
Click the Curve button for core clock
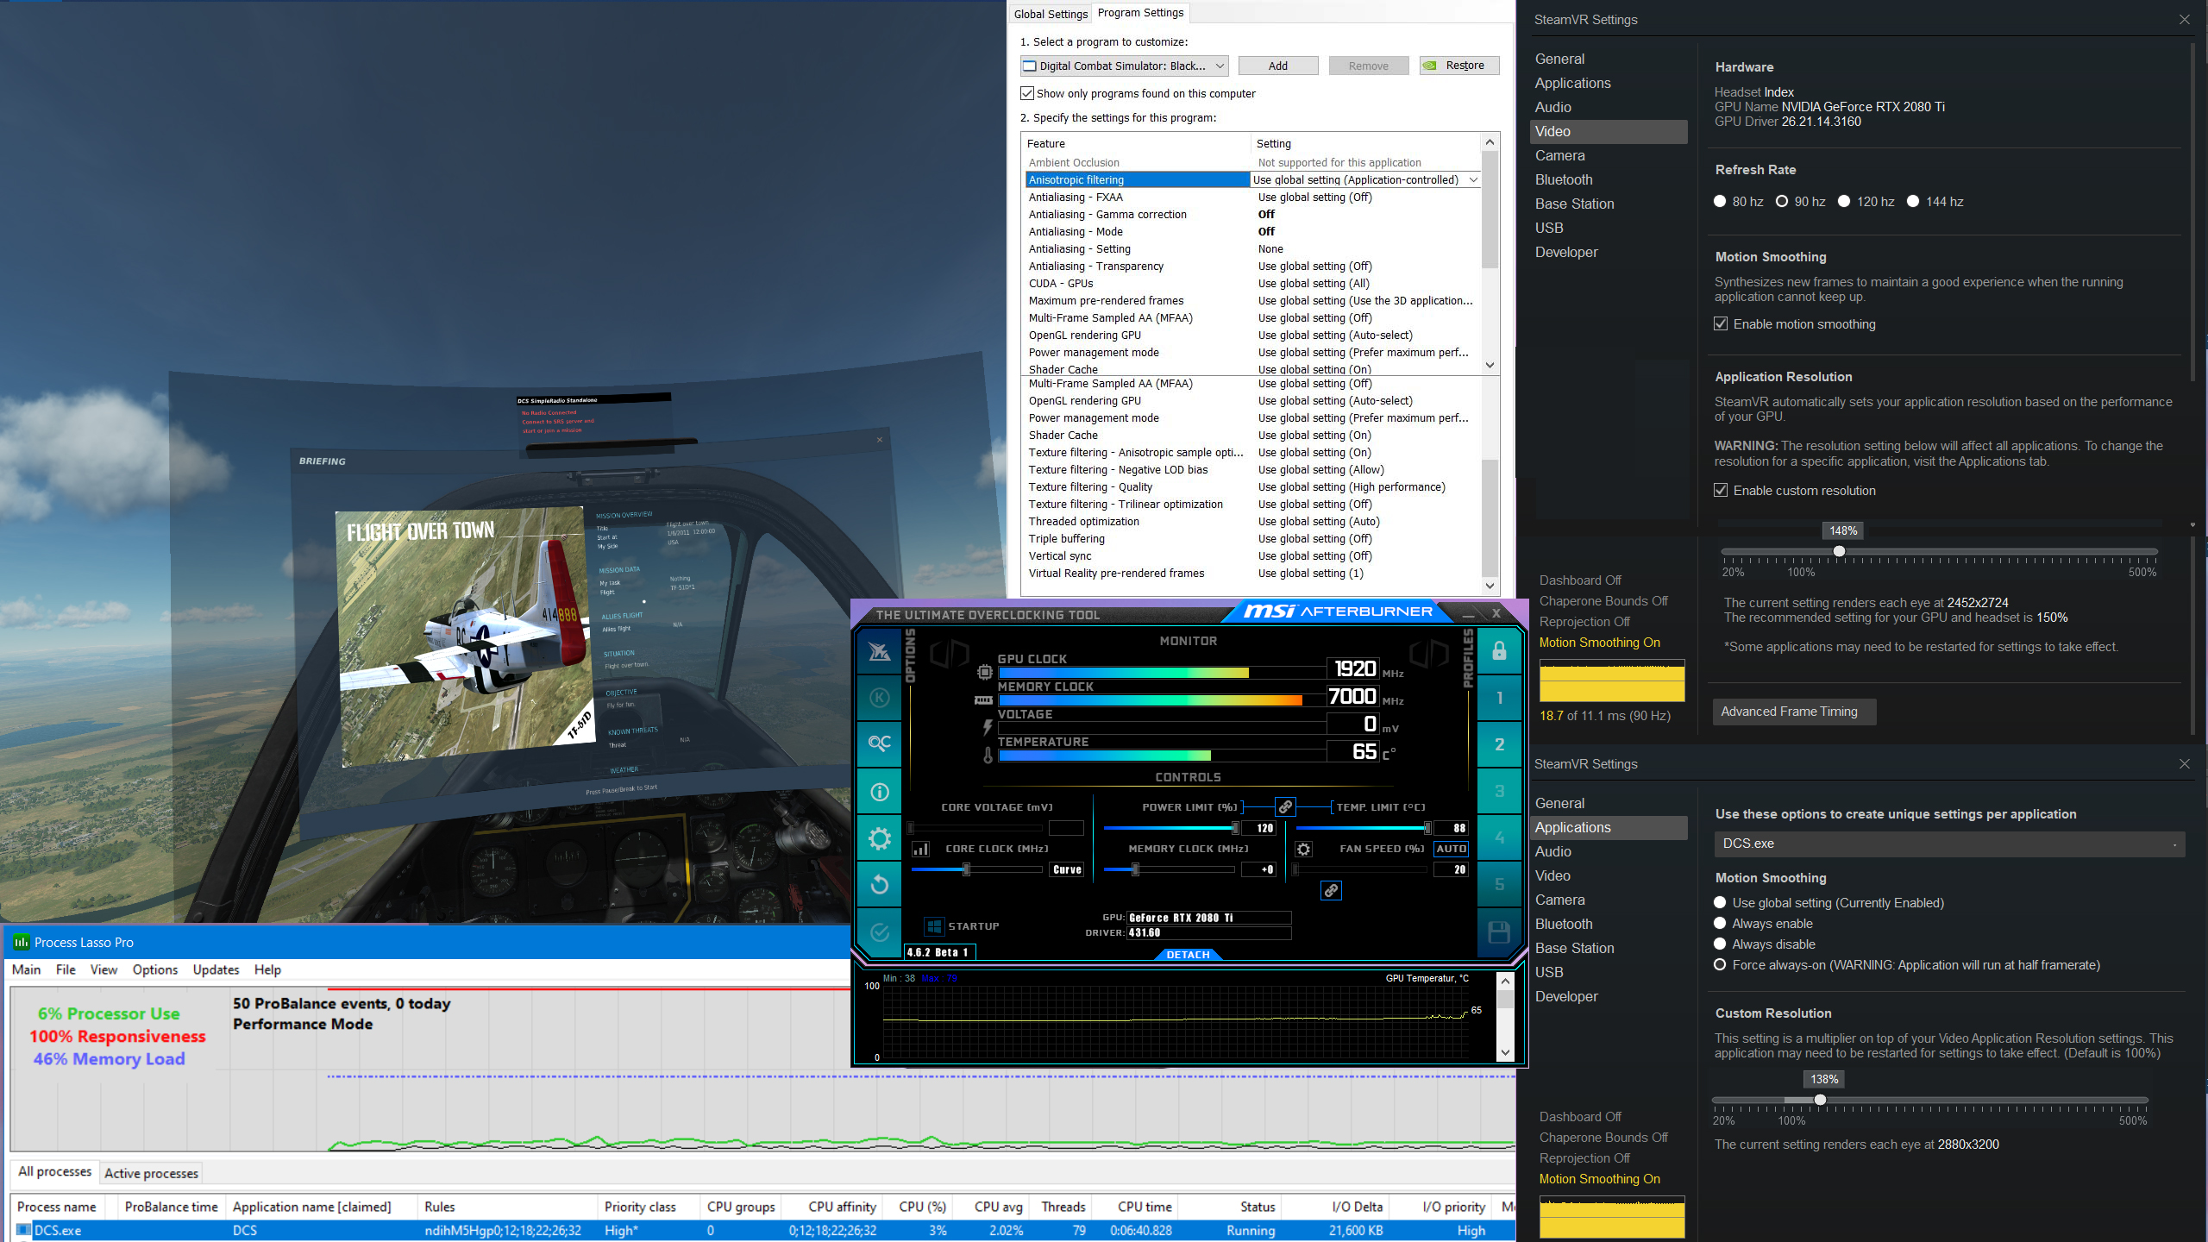(1067, 869)
